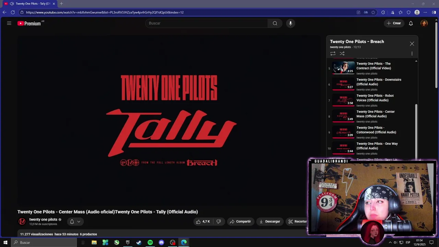
Task: Add page to favorites star icon
Action: pos(373,12)
